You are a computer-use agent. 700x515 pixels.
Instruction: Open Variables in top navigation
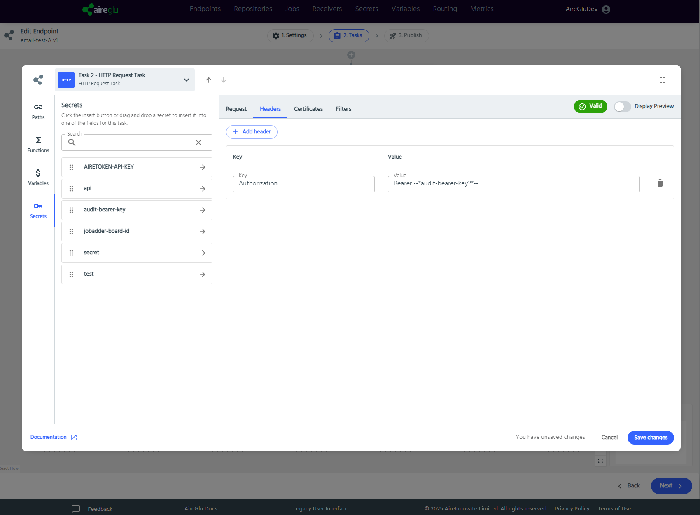pyautogui.click(x=406, y=9)
